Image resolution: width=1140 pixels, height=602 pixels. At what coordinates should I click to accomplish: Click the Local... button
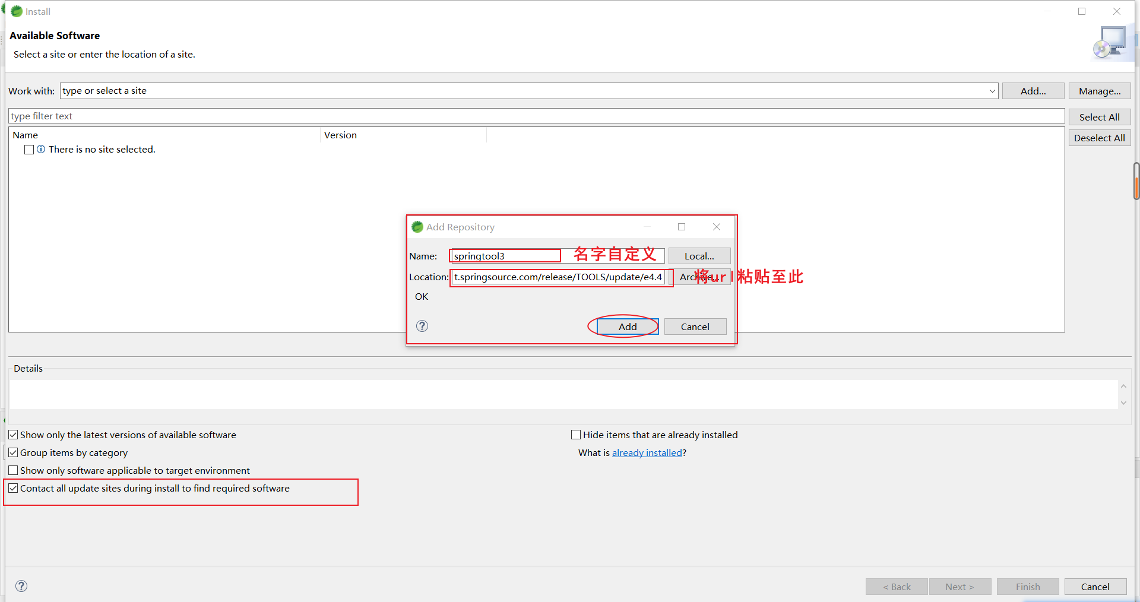pos(699,255)
